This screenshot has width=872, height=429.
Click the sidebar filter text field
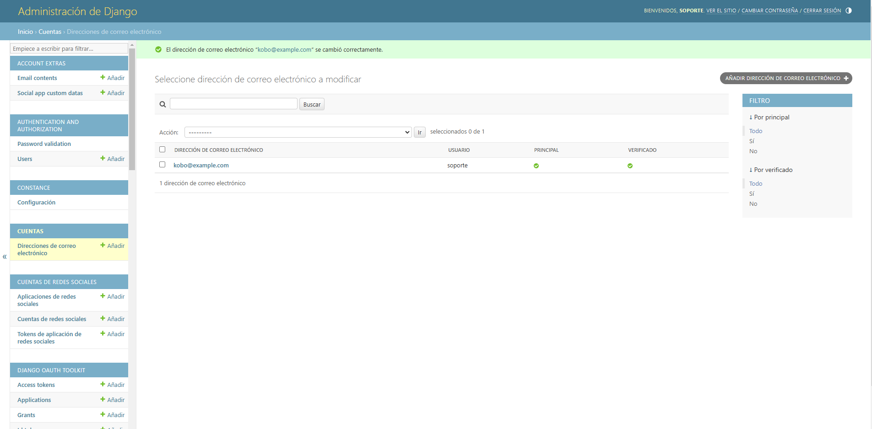(69, 48)
